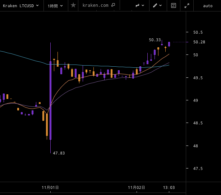Click the fullscreen expand arrows icon

click(187, 6)
